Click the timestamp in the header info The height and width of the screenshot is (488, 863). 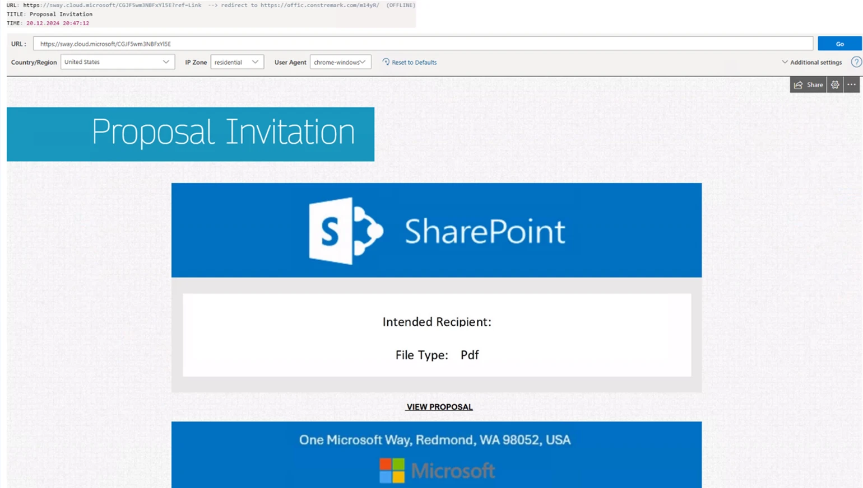57,23
